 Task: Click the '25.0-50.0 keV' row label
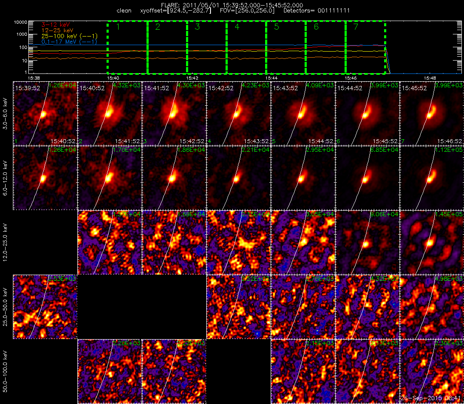pyautogui.click(x=5, y=307)
